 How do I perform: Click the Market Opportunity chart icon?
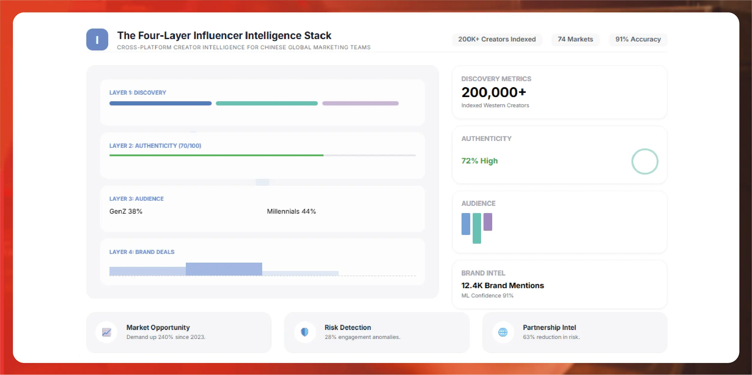pyautogui.click(x=106, y=332)
